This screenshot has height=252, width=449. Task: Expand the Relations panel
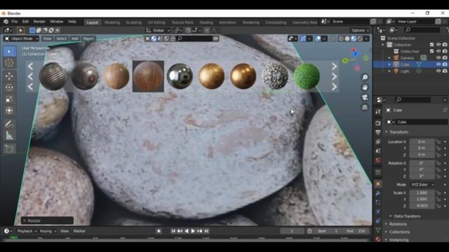coord(398,224)
